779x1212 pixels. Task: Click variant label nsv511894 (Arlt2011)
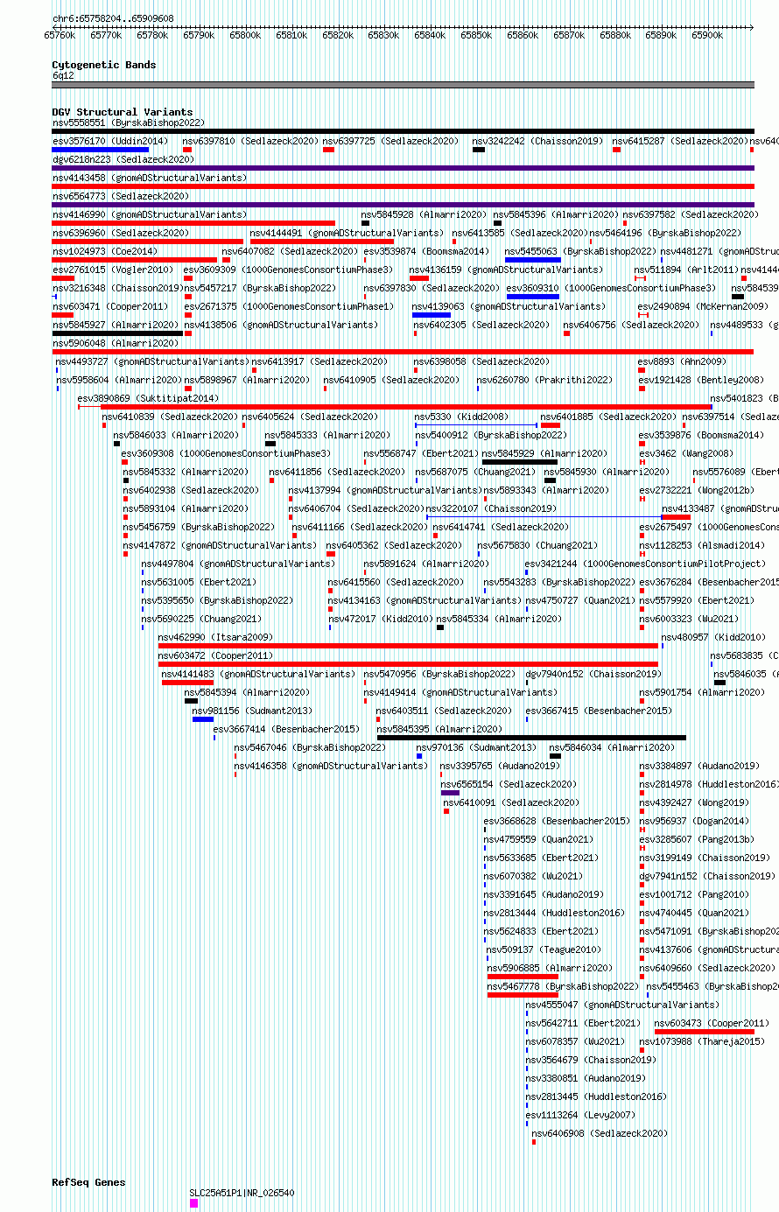point(686,270)
